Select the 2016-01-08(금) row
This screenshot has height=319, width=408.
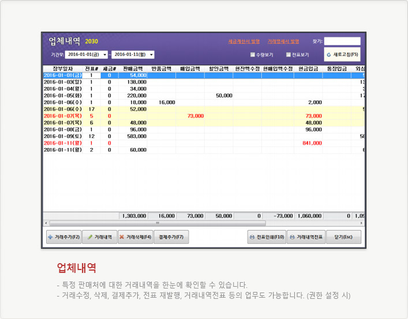tap(204, 130)
